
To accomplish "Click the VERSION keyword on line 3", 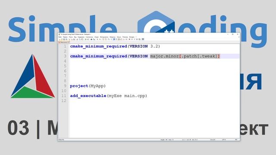I will point(138,56).
